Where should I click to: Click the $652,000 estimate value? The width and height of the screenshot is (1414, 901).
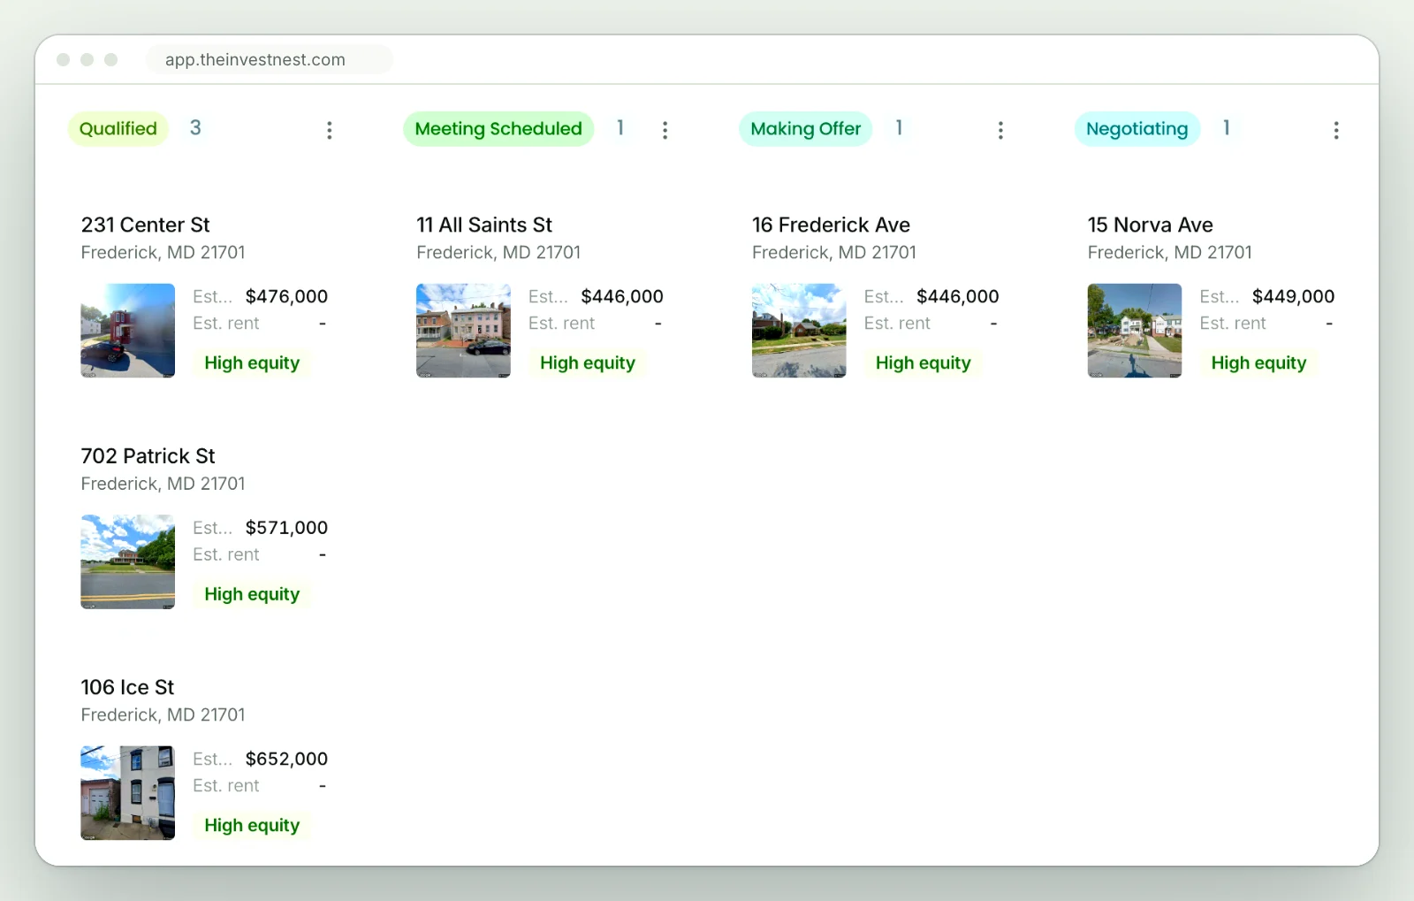click(x=286, y=759)
